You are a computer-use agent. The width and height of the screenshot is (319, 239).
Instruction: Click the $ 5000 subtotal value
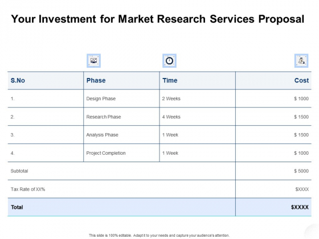click(301, 171)
